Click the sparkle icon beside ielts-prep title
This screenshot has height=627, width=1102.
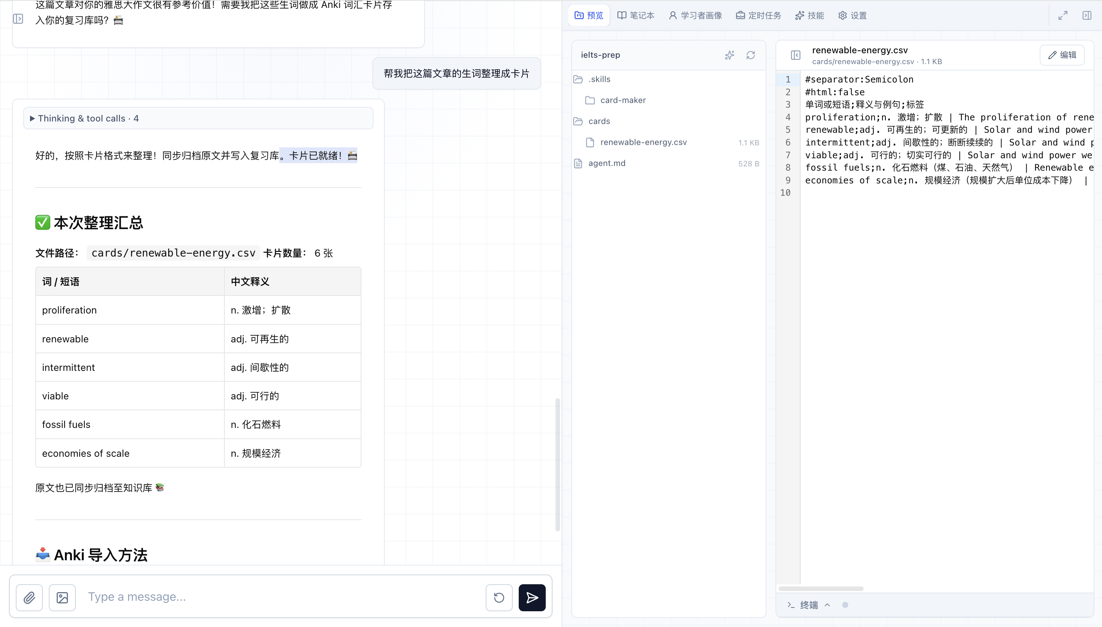click(x=730, y=55)
